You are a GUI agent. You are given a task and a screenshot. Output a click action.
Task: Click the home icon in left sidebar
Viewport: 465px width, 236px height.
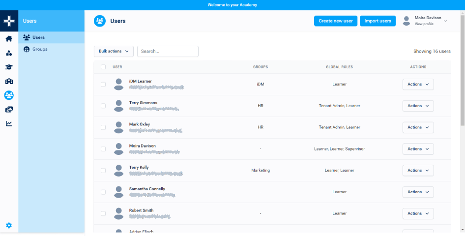[9, 39]
